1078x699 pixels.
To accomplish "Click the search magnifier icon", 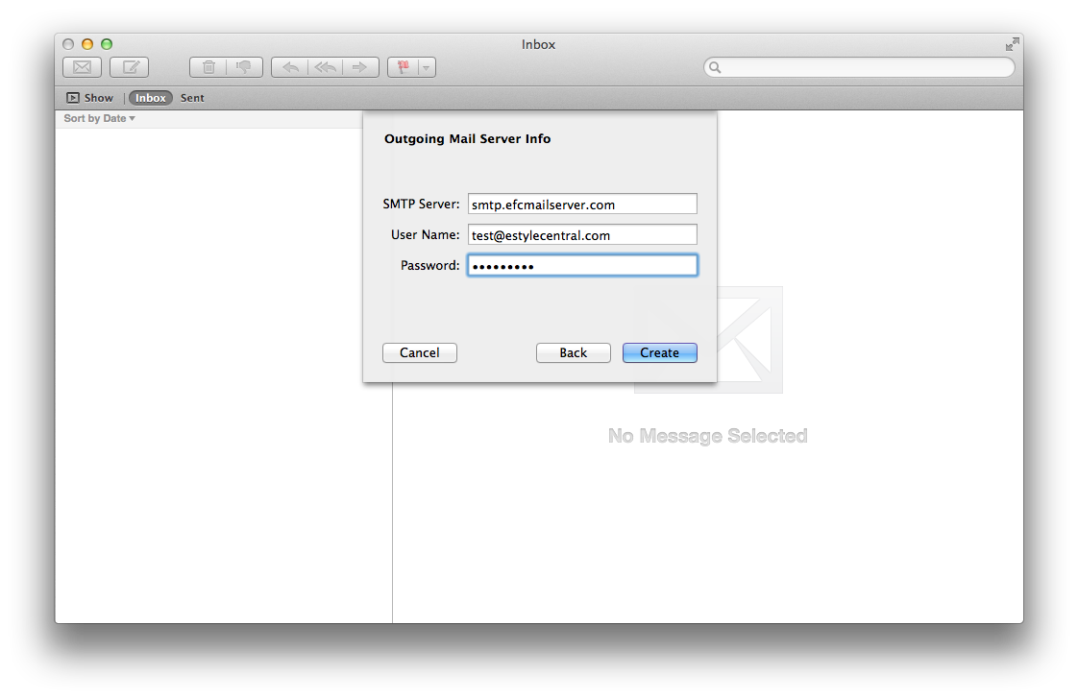I will point(715,67).
